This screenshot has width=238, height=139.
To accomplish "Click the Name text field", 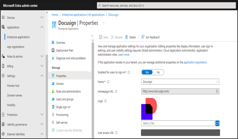I will (x=179, y=82).
